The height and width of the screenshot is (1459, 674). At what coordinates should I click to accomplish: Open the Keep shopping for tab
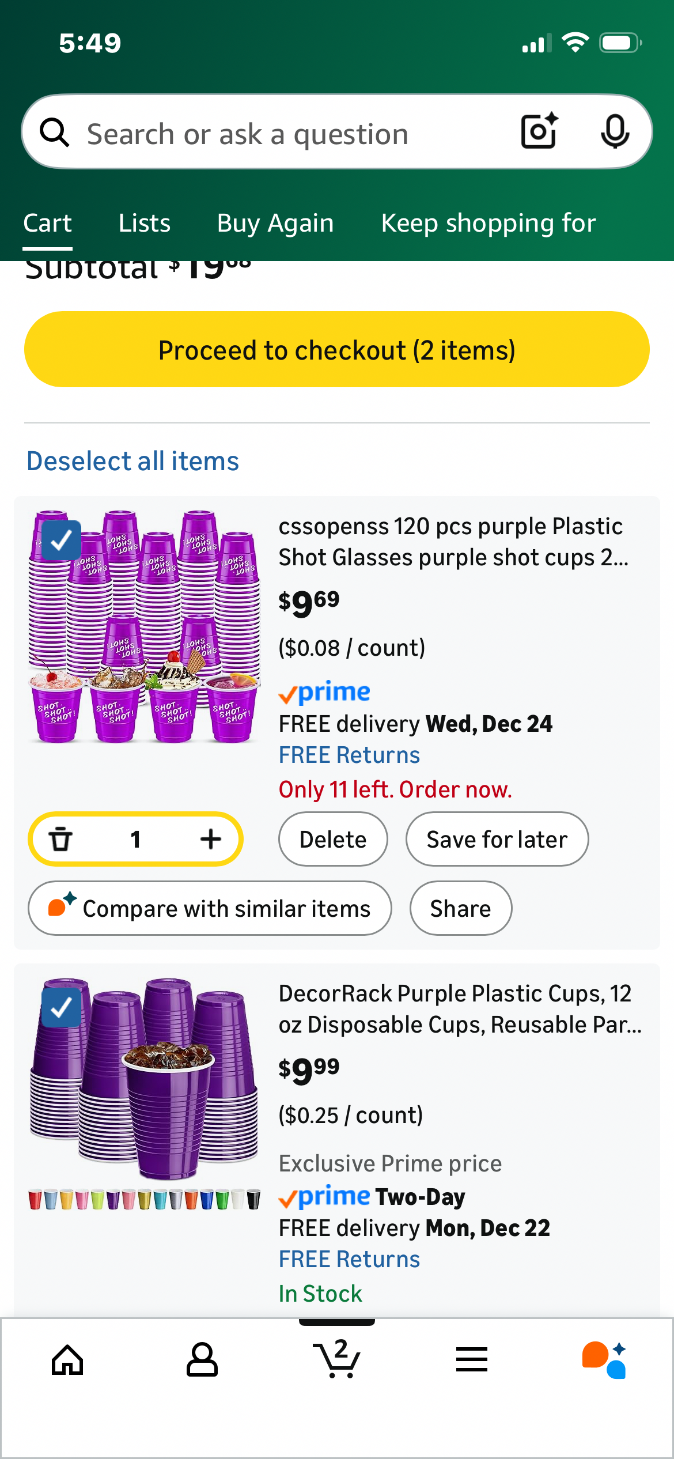point(489,223)
